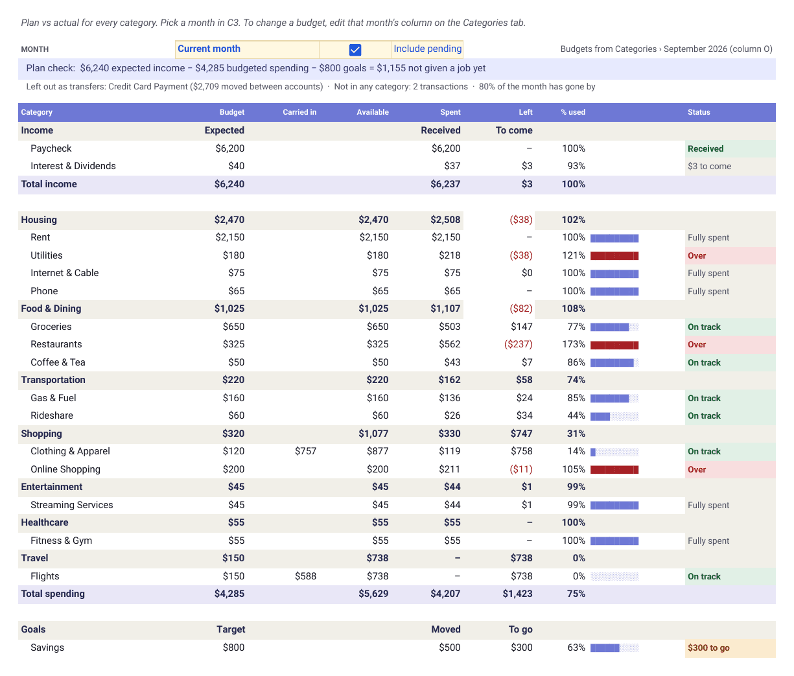This screenshot has height=676, width=794.
Task: Click the Groceries category label
Action: point(51,327)
